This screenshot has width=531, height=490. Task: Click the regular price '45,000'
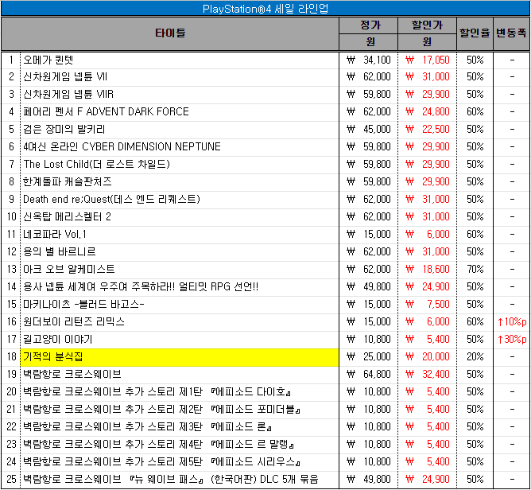[377, 130]
